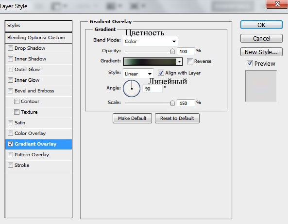Select the Drop Shadow label
This screenshot has width=288, height=224.
click(x=30, y=48)
